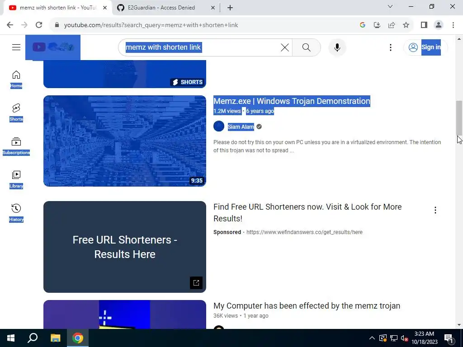Click the verified badge beside Siam Alam
This screenshot has height=347, width=463.
point(259,127)
